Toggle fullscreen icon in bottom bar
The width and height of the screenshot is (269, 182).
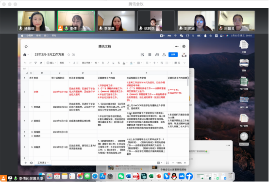(167, 163)
